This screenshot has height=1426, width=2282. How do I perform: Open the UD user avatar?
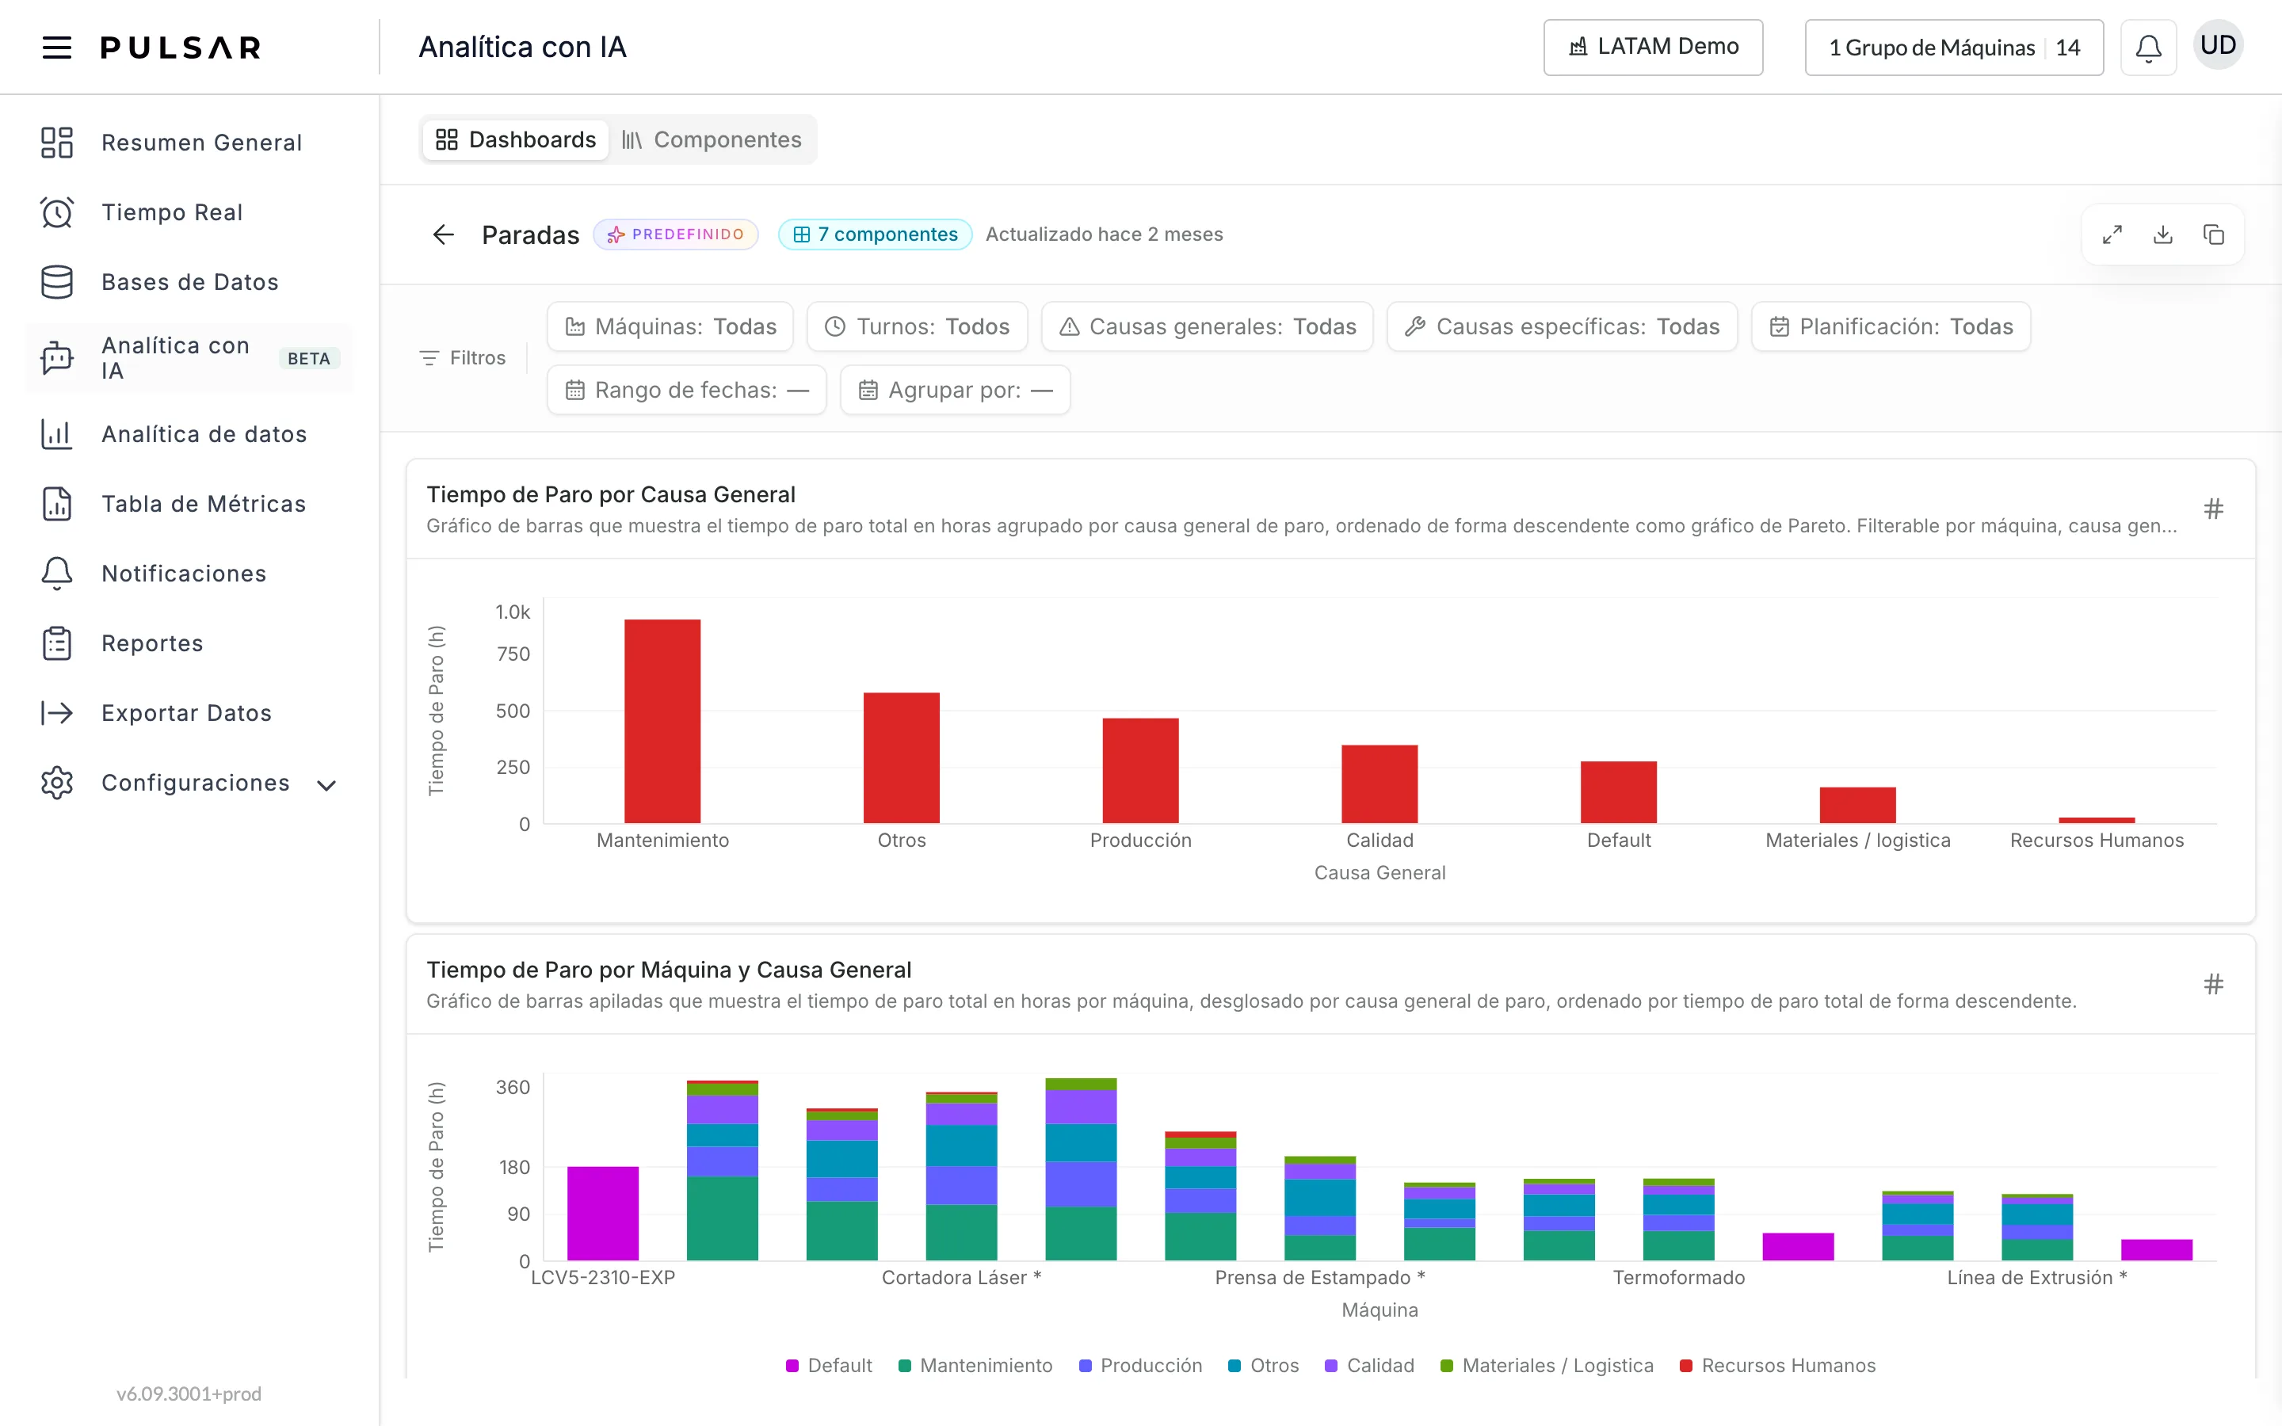click(x=2218, y=45)
